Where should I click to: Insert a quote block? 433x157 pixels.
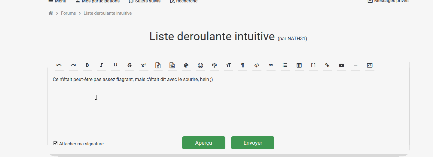(x=271, y=65)
